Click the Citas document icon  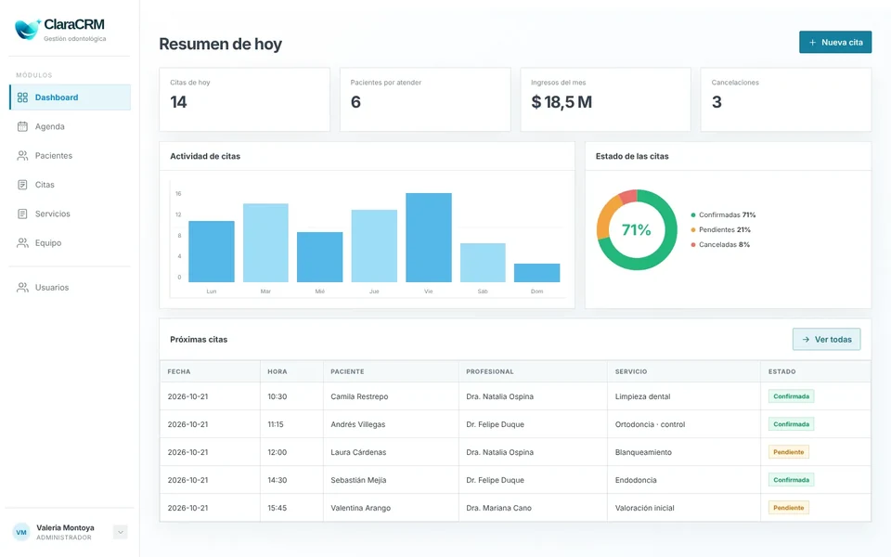[x=22, y=184]
